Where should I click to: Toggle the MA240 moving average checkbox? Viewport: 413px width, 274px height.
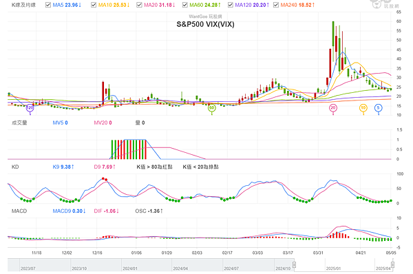point(276,5)
